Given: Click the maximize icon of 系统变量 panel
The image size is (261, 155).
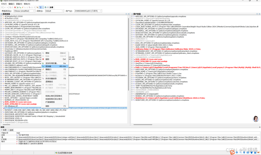Looking at the screenshot, I should click(x=129, y=14).
